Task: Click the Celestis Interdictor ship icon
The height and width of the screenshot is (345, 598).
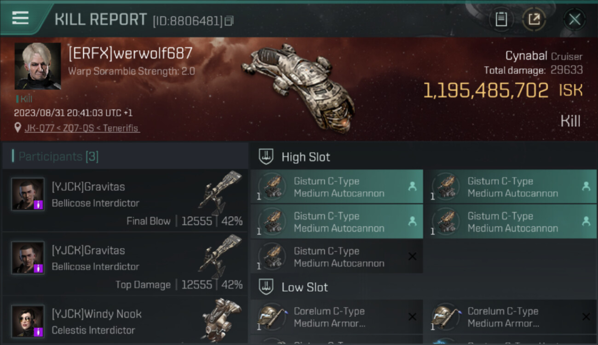Action: pyautogui.click(x=221, y=321)
